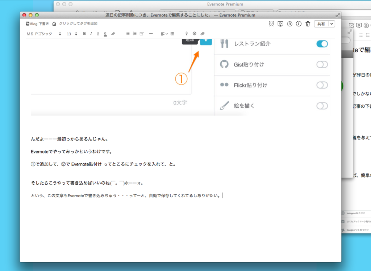This screenshot has height=271, width=371.
Task: Select the highlighter tool
Action: click(x=113, y=34)
